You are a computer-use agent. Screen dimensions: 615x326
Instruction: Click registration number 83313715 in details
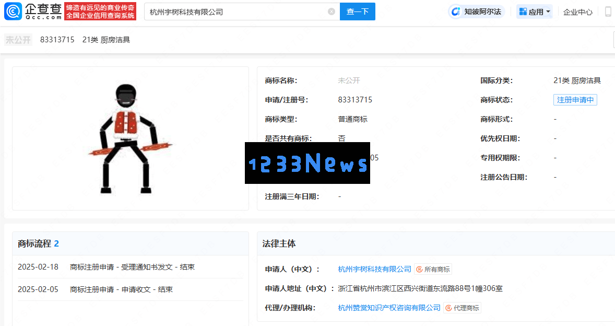(x=355, y=100)
